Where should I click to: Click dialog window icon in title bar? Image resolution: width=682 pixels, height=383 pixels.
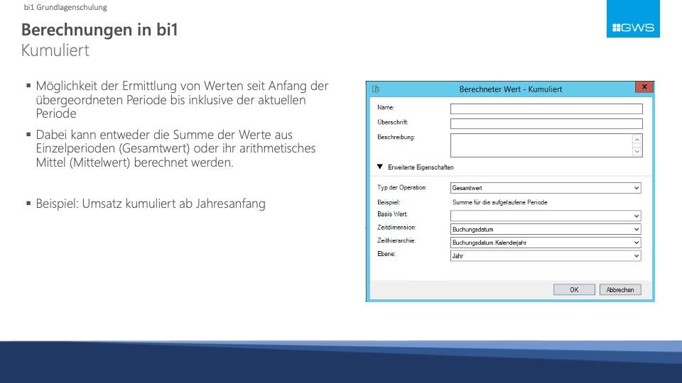tap(376, 89)
